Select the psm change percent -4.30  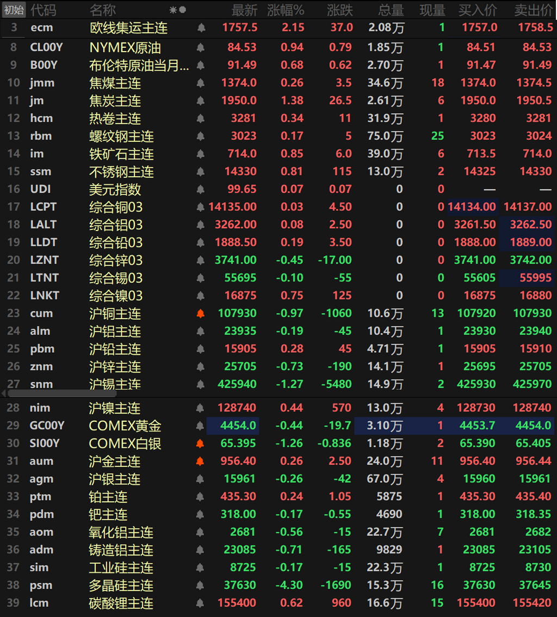tap(289, 585)
